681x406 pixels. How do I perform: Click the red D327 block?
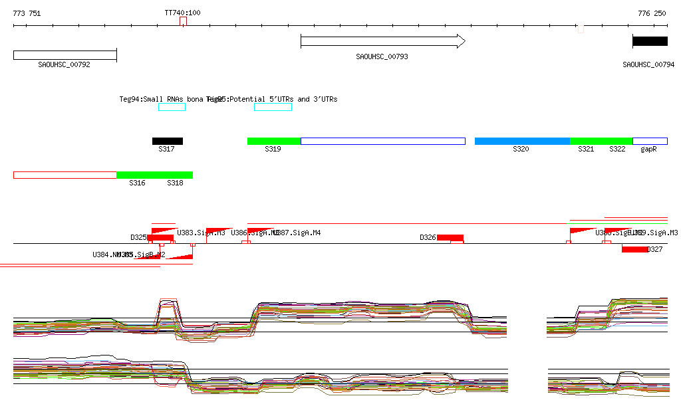point(634,249)
